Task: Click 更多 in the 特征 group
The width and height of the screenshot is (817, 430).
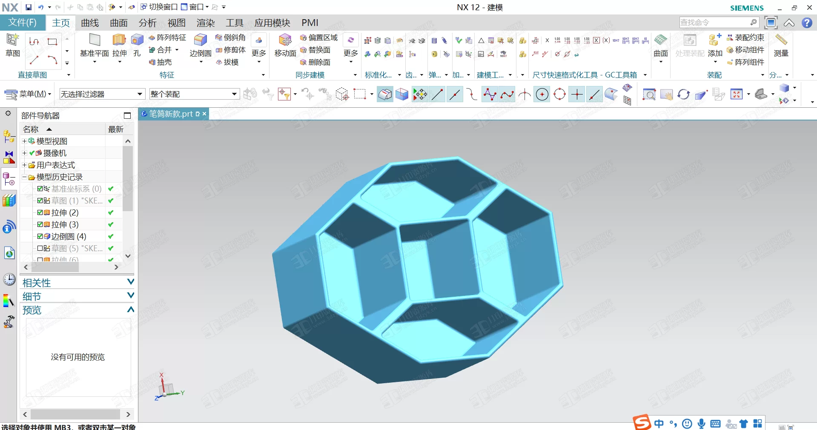Action: 259,49
